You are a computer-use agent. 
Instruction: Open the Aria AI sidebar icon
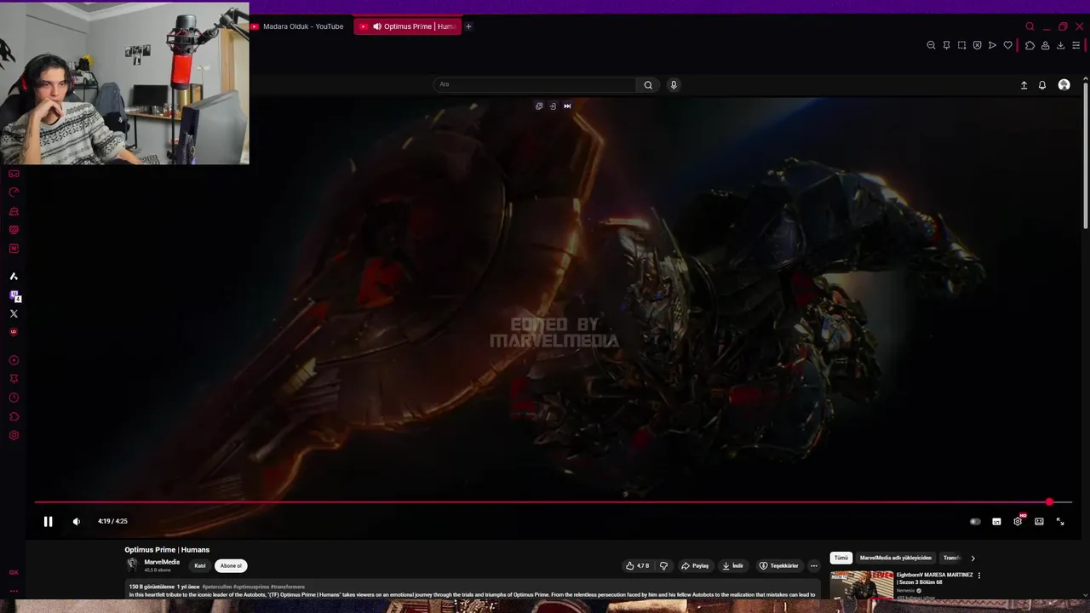point(14,277)
